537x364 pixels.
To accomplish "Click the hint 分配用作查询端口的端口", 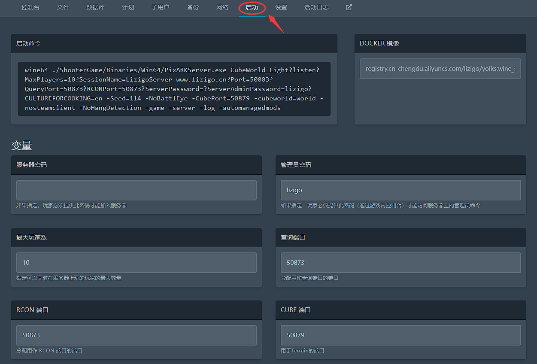I will click(x=309, y=278).
